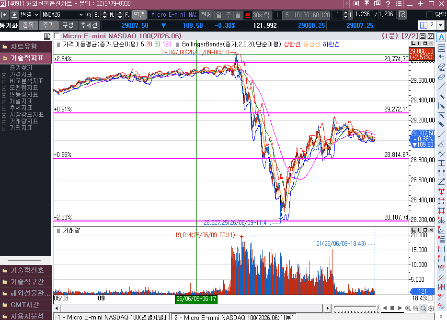Toggle the 일 daily period button
Screen dimensions: 447x320
point(218,15)
